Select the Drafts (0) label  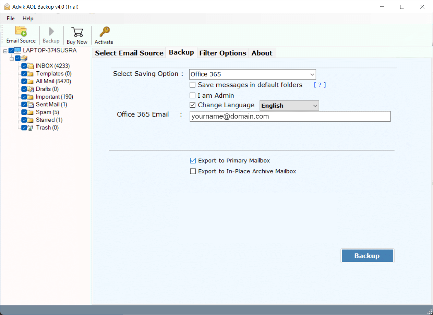tap(47, 89)
